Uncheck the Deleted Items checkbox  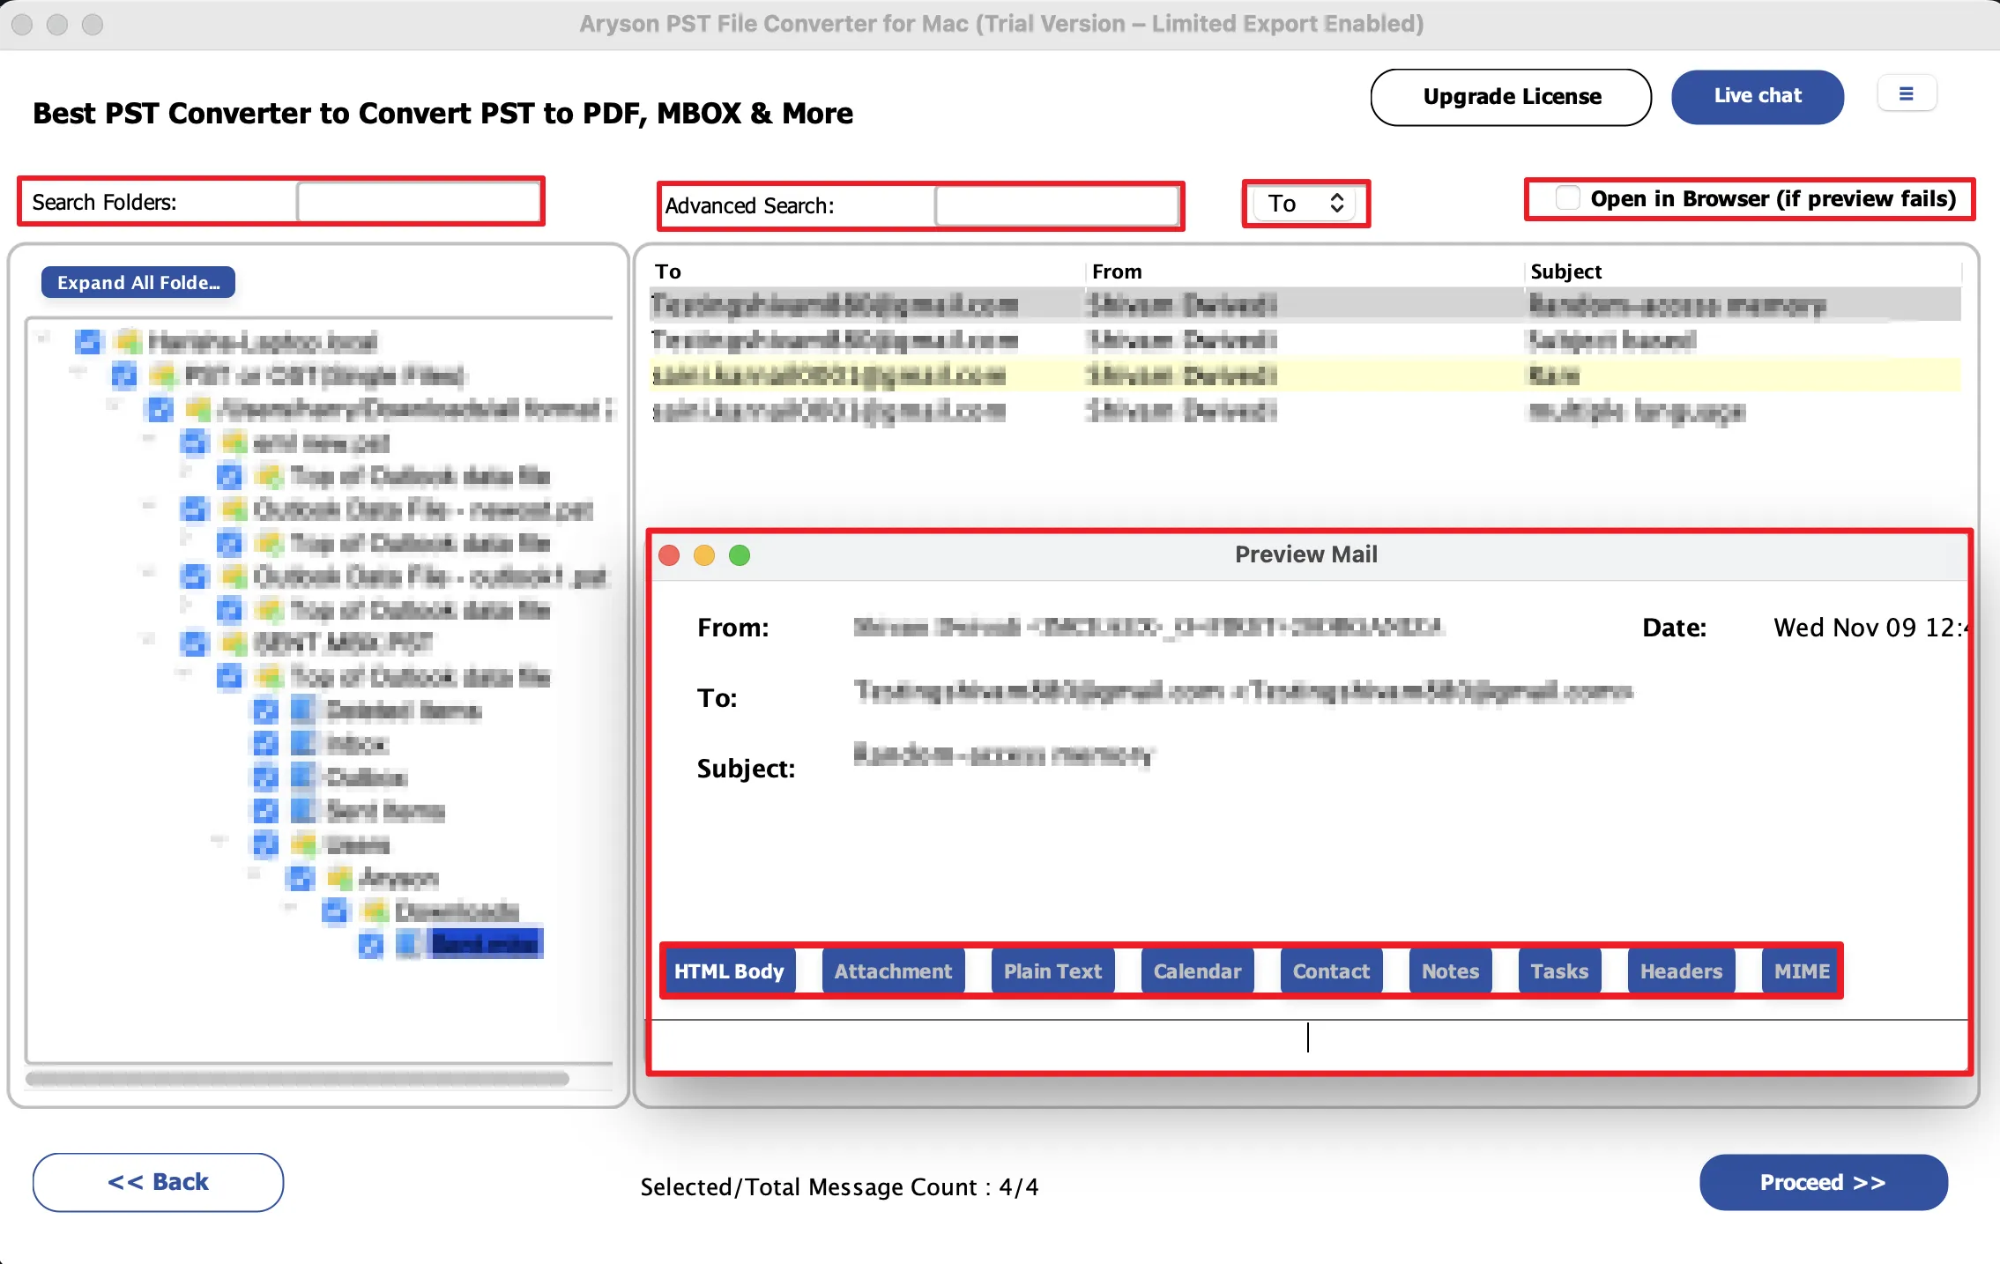(265, 710)
